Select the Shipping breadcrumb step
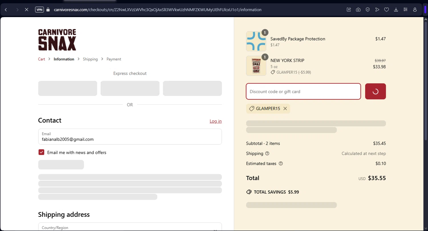Viewport: 428px width, 231px height. [90, 59]
